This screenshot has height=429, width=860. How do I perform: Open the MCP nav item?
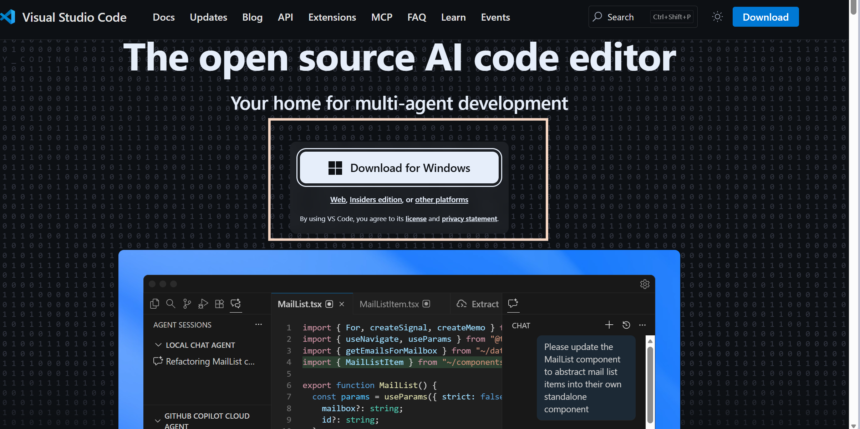[x=382, y=17]
